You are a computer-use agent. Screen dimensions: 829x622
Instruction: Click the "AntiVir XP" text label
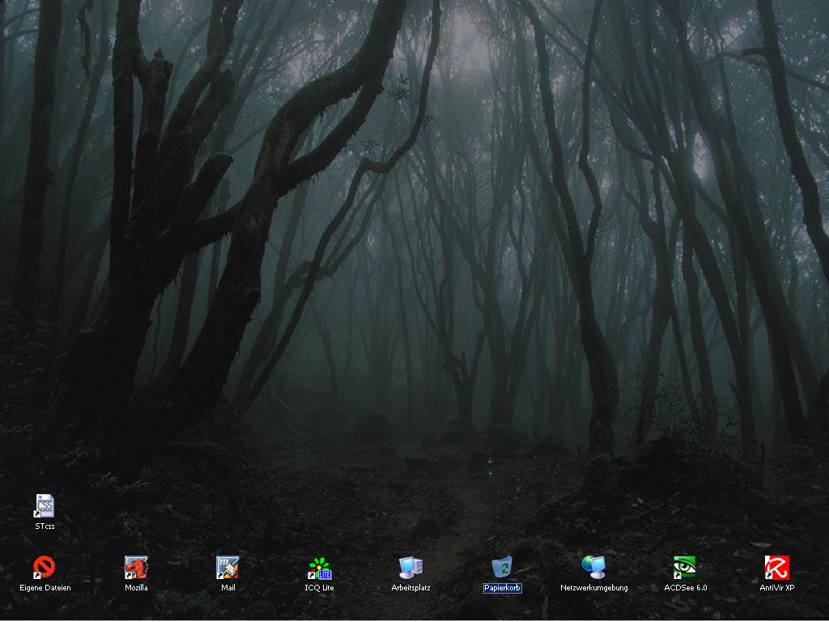coord(776,588)
